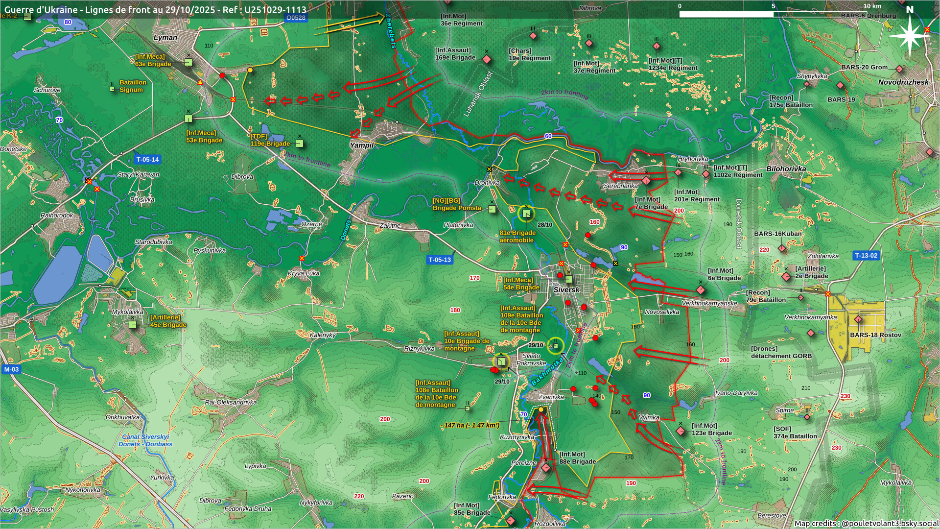
Task: Click the Siversk town label
Action: pyautogui.click(x=566, y=290)
